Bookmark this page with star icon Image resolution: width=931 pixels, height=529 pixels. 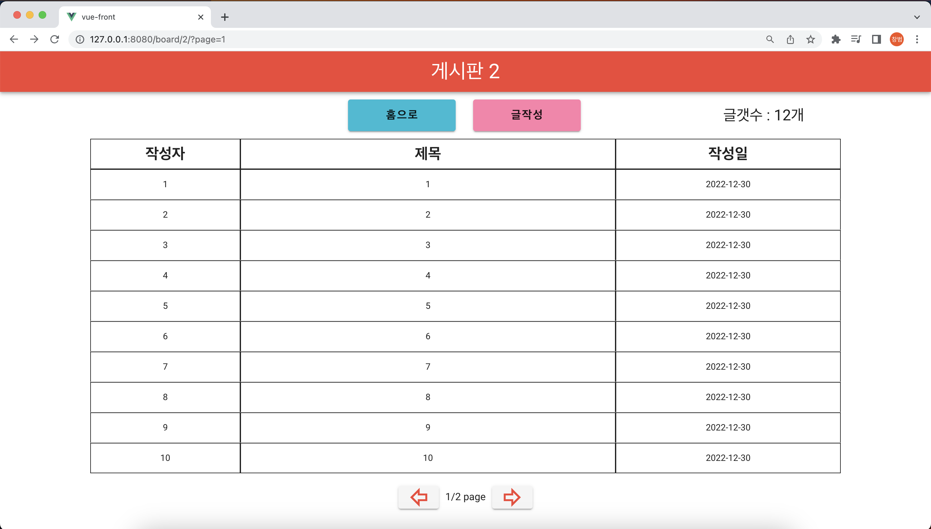[810, 39]
